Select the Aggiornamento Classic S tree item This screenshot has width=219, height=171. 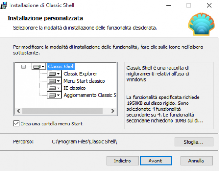tap(90, 95)
